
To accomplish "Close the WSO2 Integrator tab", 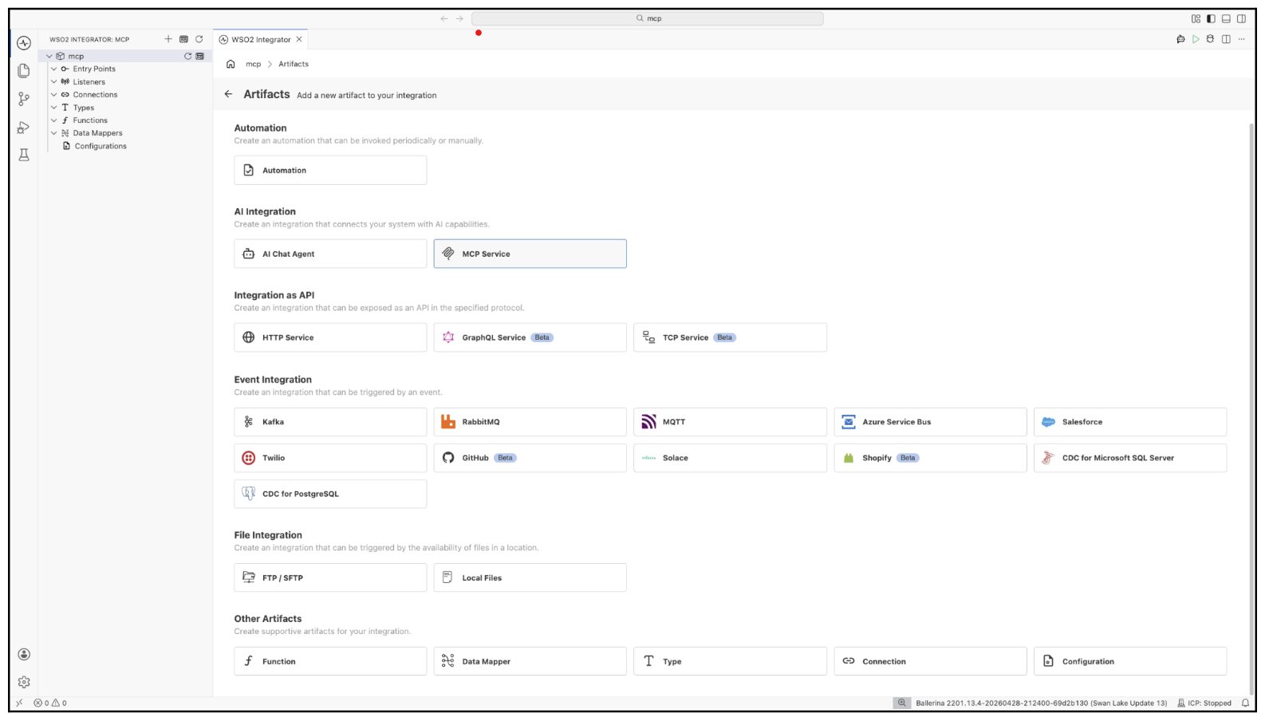I will click(299, 39).
